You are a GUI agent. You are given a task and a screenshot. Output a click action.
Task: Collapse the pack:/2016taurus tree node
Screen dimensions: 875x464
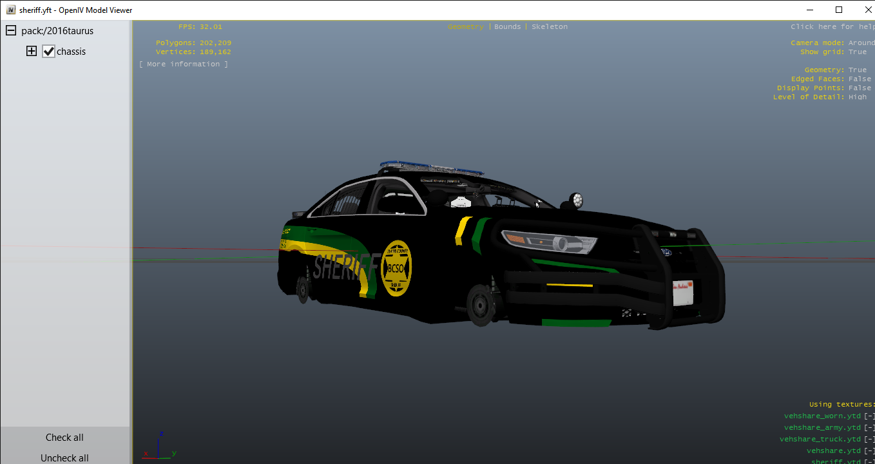click(11, 31)
